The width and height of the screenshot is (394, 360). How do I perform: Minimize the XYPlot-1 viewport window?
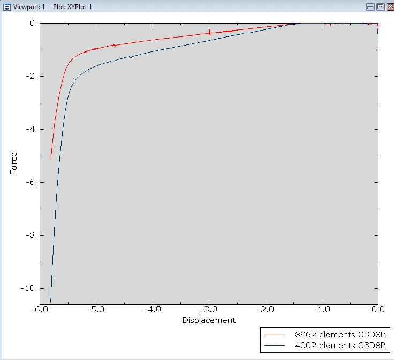pyautogui.click(x=370, y=7)
